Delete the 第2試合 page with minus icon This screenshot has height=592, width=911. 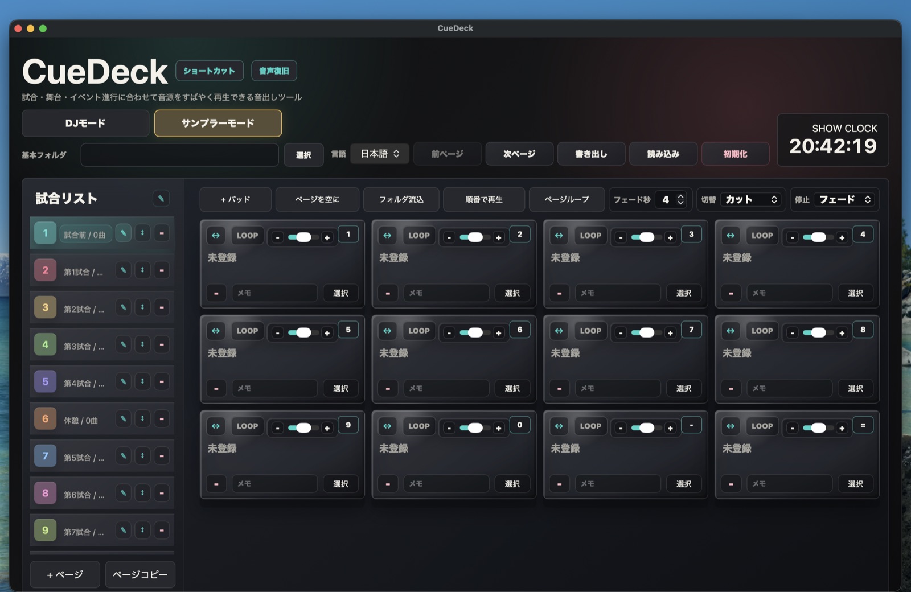point(162,307)
